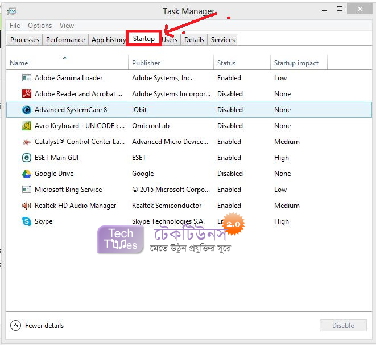Select the Avro Keyboard - UNICODE name text
This screenshot has width=376, height=345.
pyautogui.click(x=80, y=126)
